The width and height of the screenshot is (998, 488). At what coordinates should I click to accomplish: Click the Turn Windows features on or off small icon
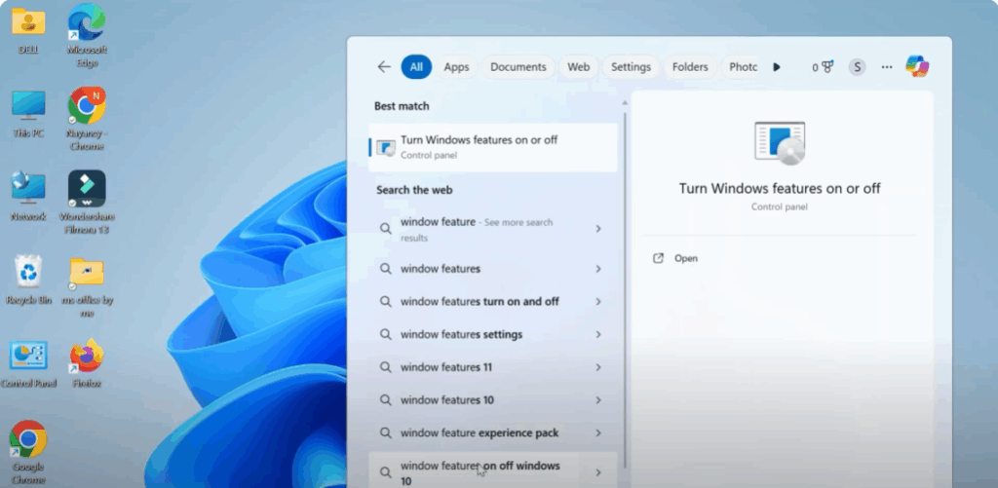(386, 148)
